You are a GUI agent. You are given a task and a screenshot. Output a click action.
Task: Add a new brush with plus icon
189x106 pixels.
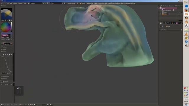click(x=9, y=21)
